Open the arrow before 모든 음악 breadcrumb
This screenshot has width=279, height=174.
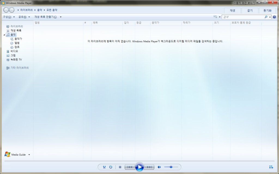point(44,10)
